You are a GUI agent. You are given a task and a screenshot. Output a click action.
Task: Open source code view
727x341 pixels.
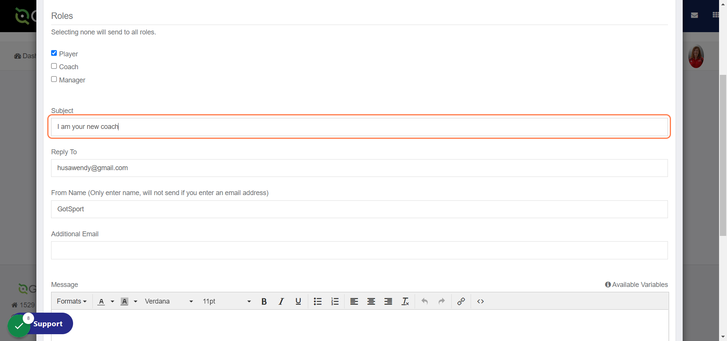481,301
